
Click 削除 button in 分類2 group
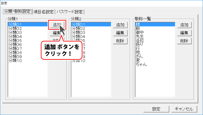pos(120,41)
